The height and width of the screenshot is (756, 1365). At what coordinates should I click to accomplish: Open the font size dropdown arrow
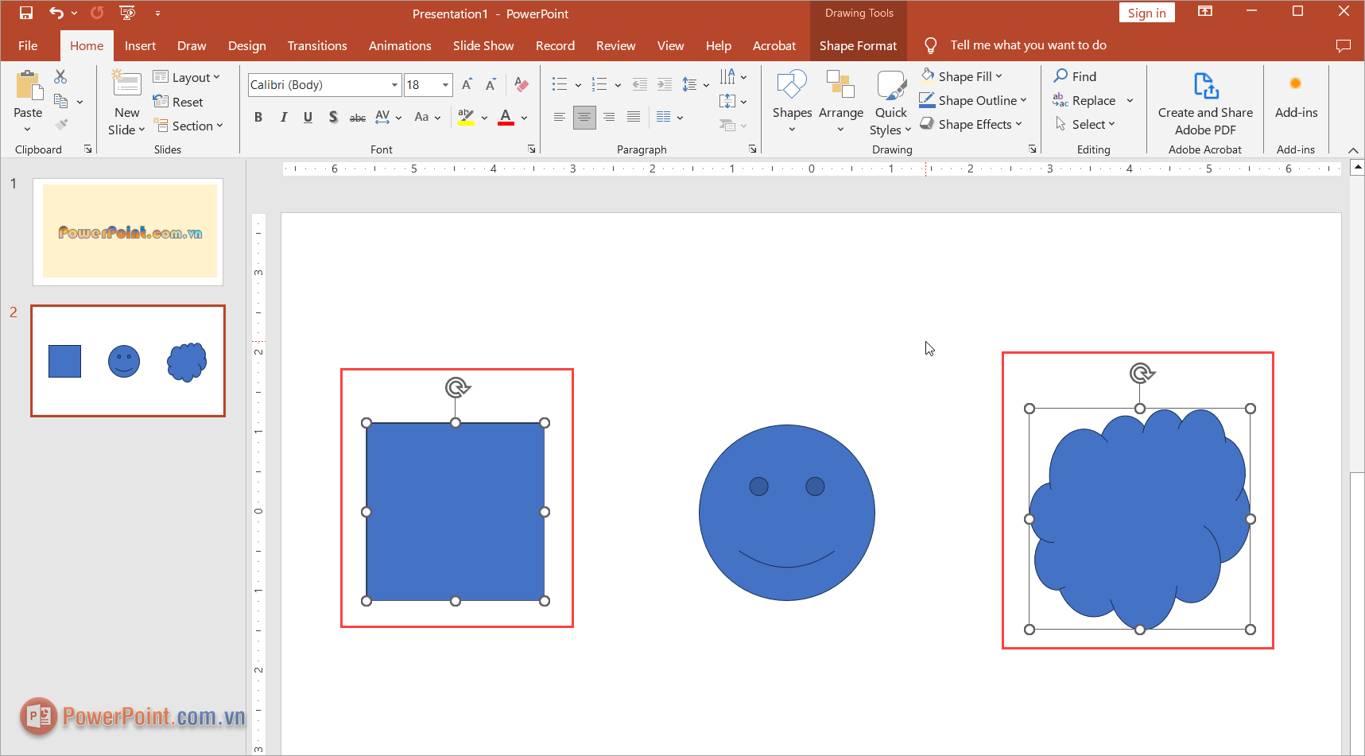click(446, 85)
